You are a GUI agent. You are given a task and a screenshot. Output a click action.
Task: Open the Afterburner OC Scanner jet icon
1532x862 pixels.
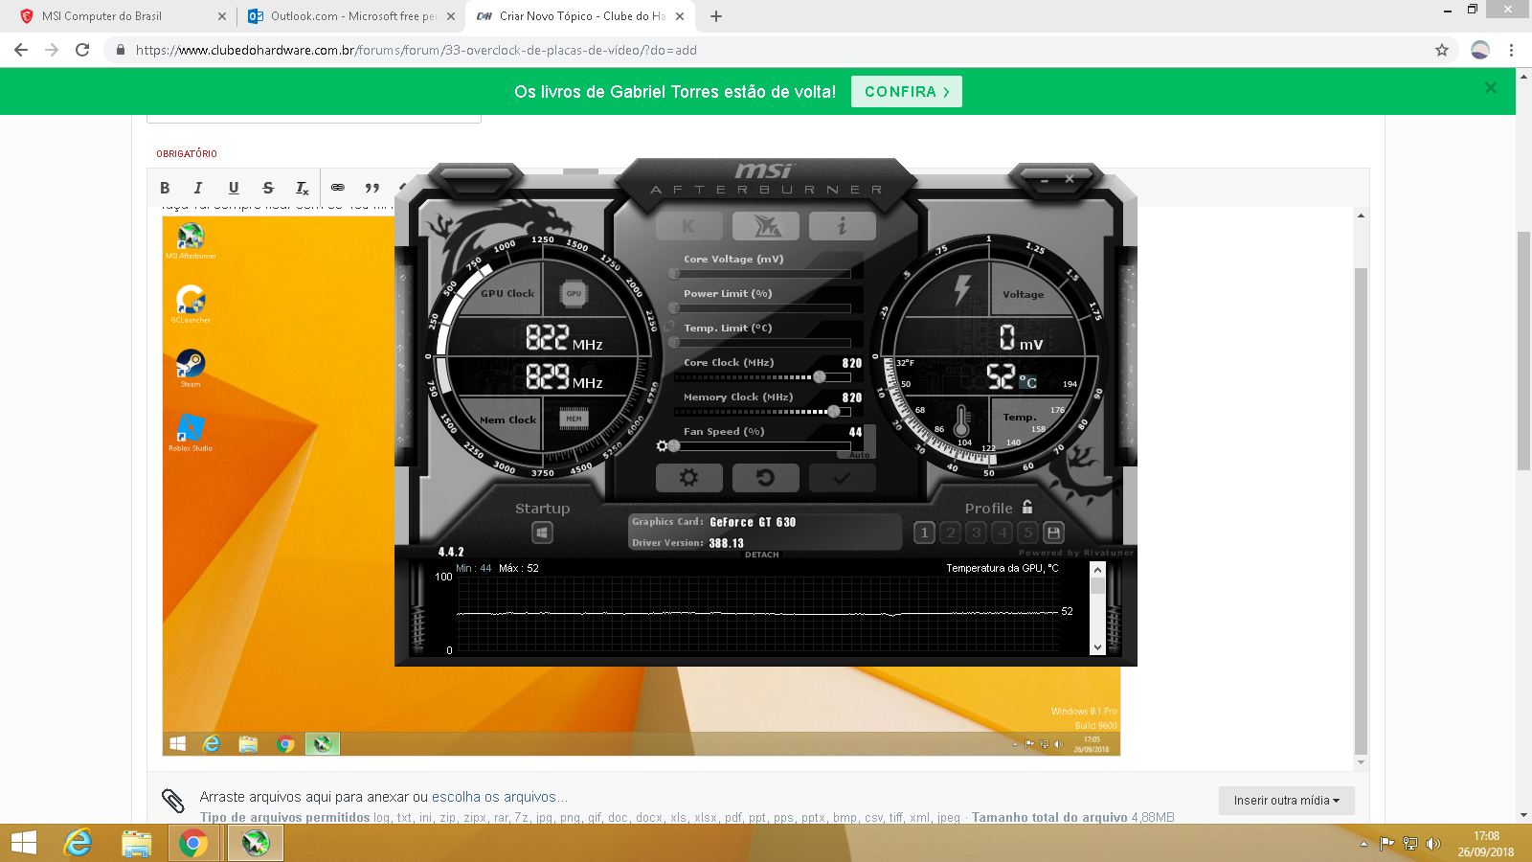(766, 226)
